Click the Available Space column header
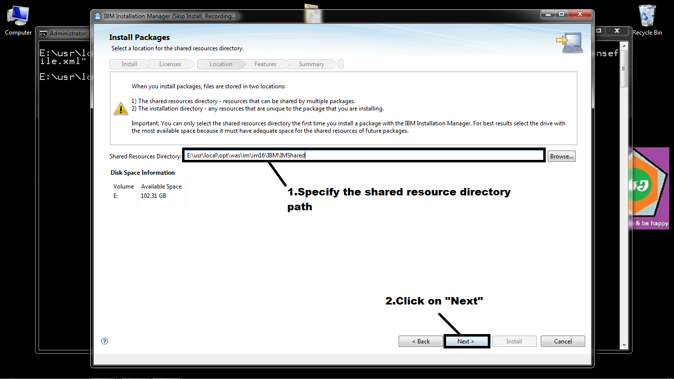 (161, 187)
